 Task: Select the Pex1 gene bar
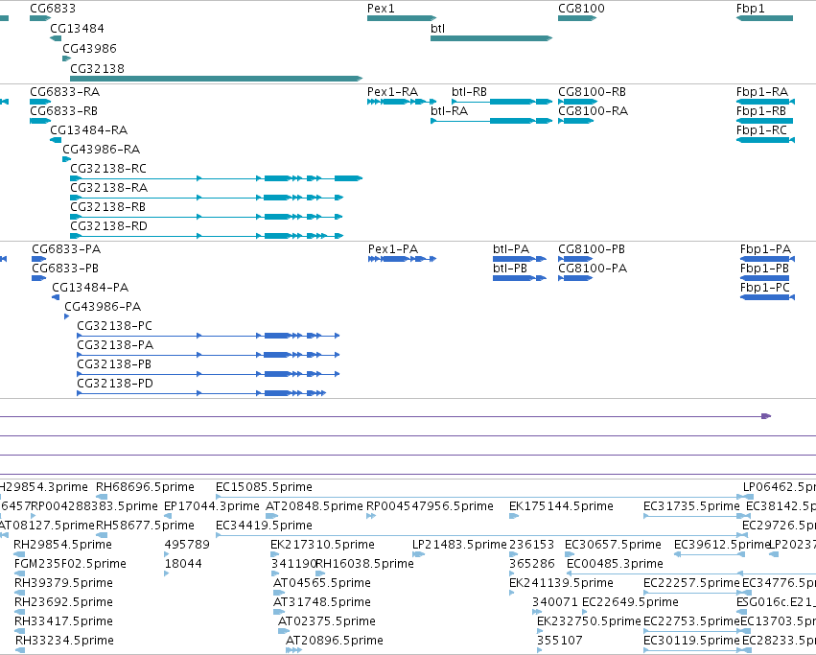click(401, 18)
